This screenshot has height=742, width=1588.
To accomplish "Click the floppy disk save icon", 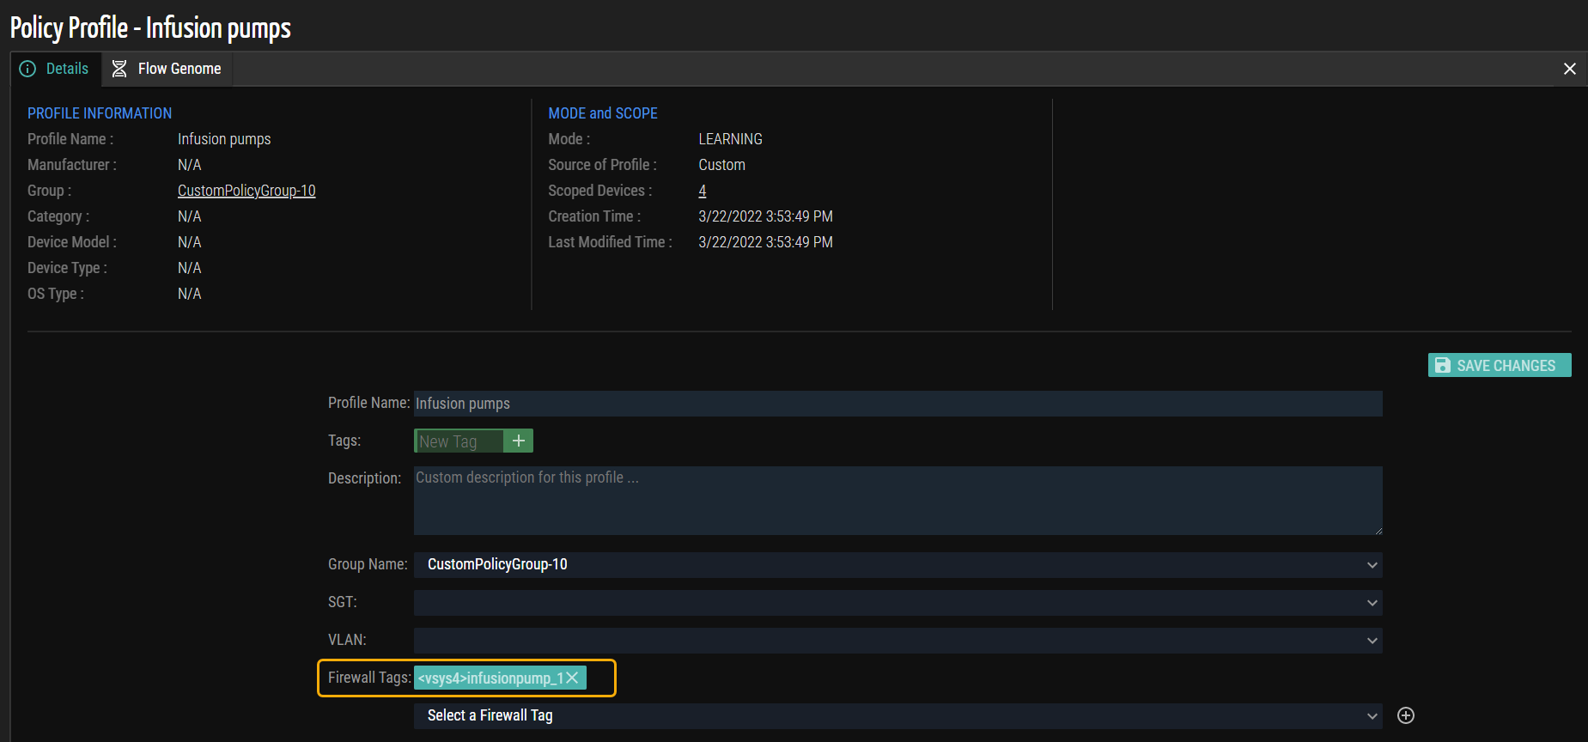I will pyautogui.click(x=1443, y=365).
